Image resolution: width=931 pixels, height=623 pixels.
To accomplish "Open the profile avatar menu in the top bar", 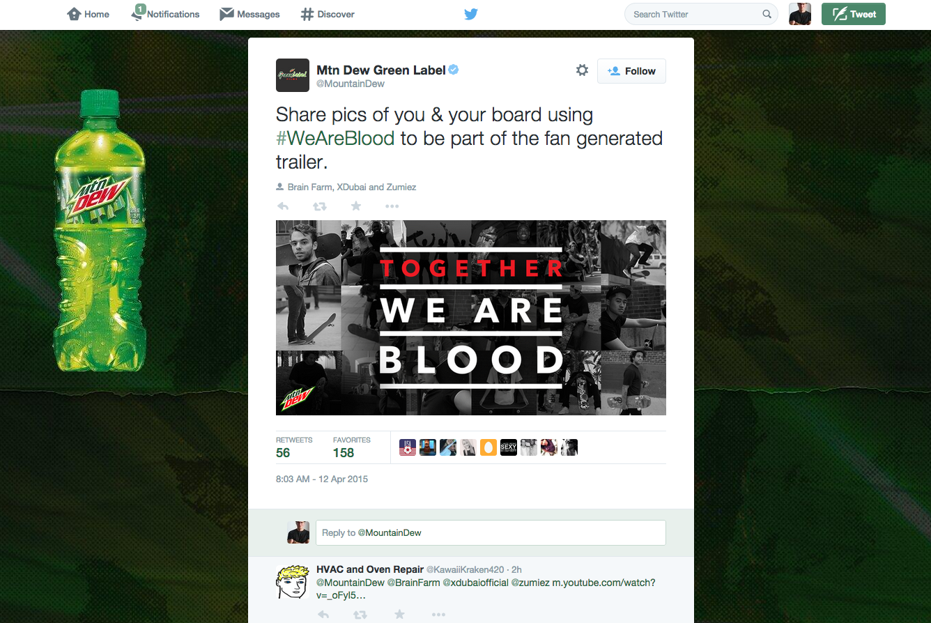I will tap(800, 14).
